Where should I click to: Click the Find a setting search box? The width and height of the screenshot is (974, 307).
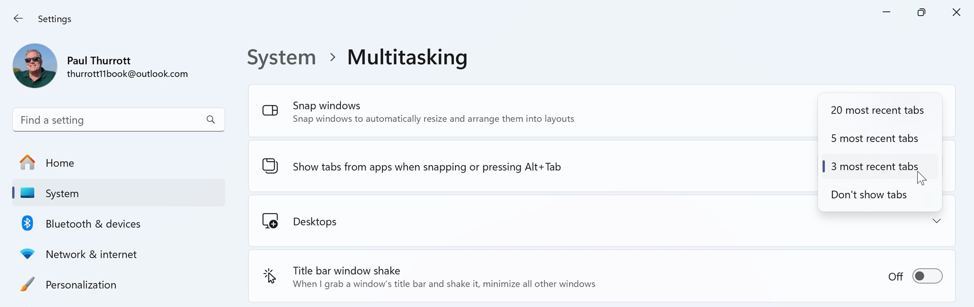click(107, 120)
